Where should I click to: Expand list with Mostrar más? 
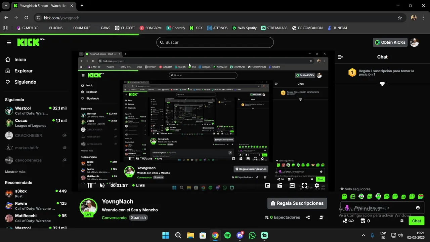[15, 172]
